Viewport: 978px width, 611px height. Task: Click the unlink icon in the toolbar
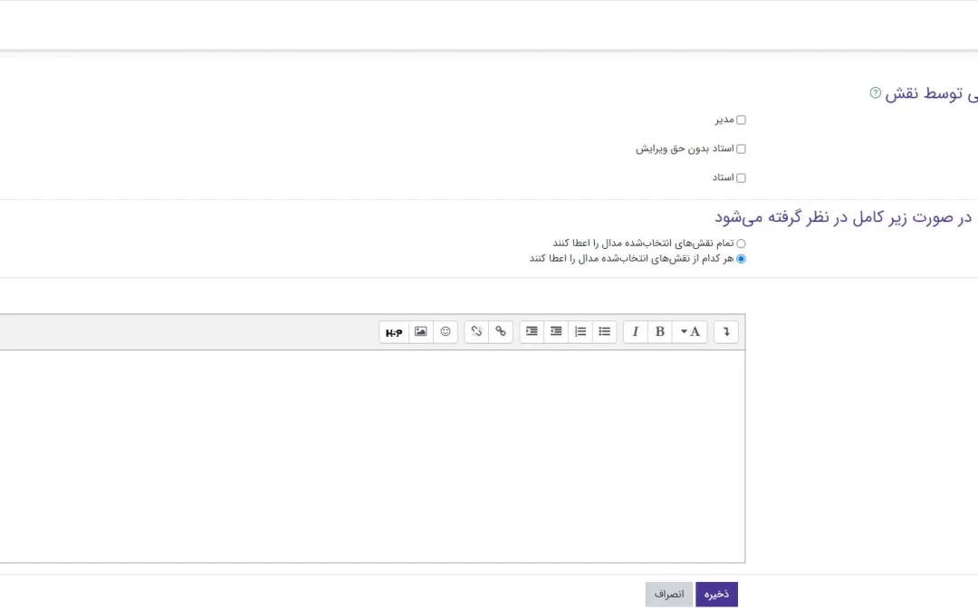pyautogui.click(x=476, y=332)
